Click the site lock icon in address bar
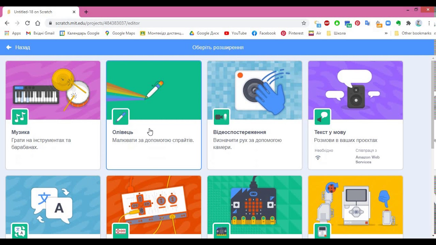Screen dimensions: 436x245 [x=50, y=23]
